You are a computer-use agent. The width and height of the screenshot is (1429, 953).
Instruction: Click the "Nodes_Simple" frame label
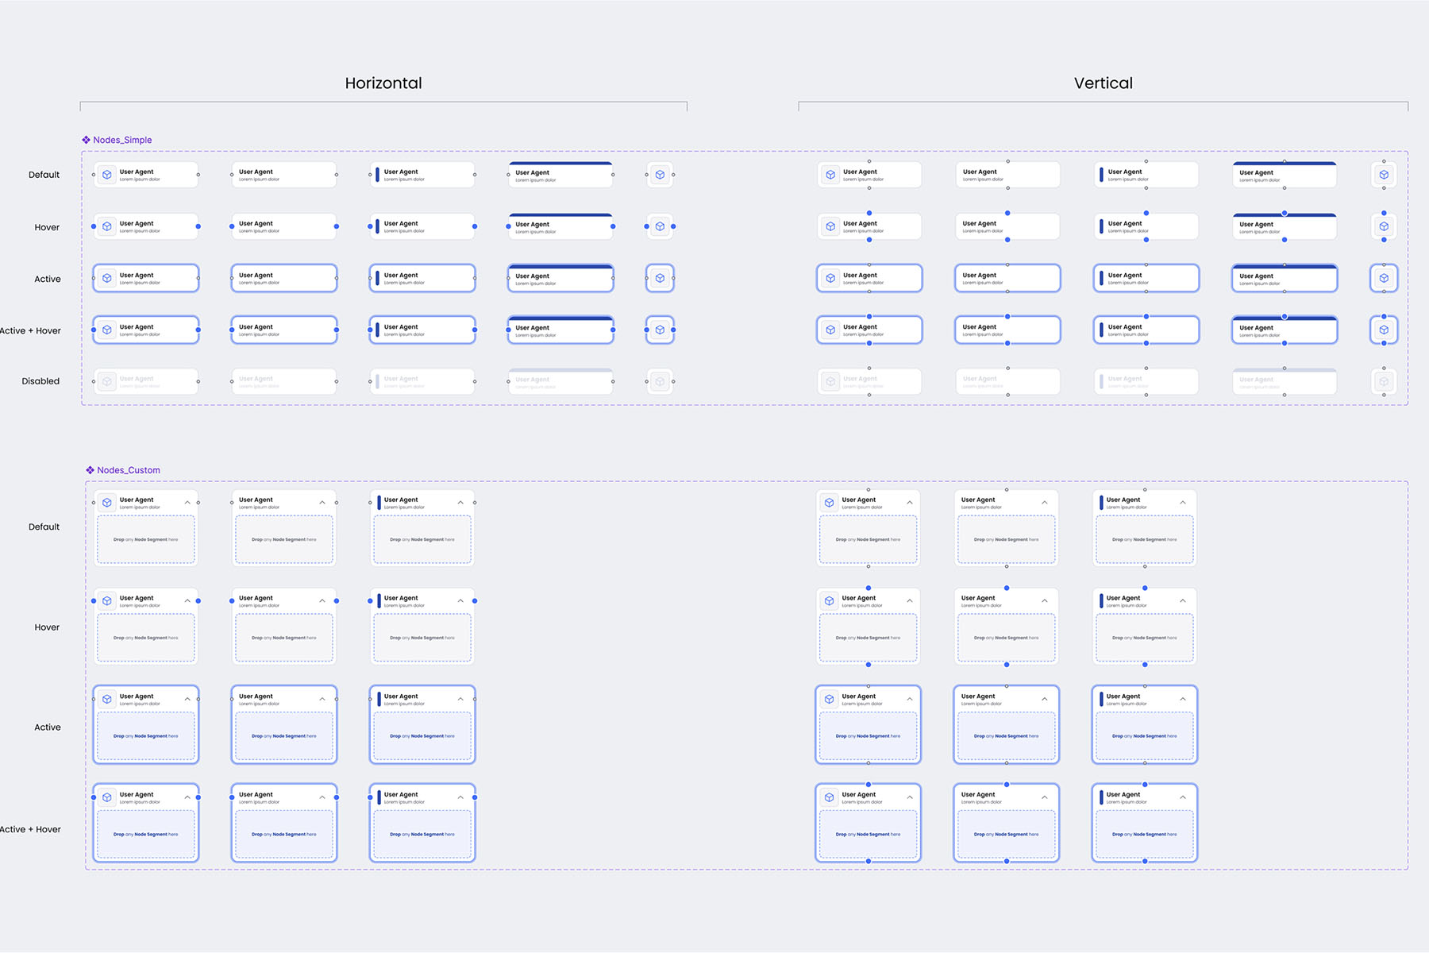(x=122, y=140)
